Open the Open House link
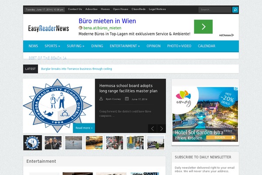Screen dimensions: 262x175 [121, 9]
